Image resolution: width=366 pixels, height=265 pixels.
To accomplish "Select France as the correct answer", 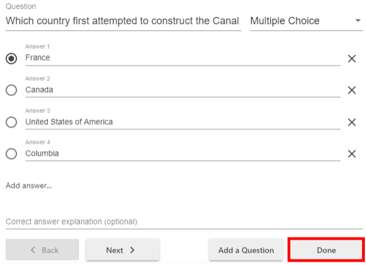I will click(x=11, y=58).
